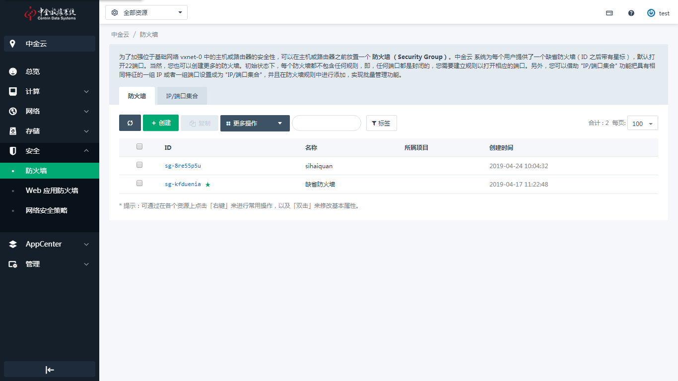This screenshot has height=381, width=678.
Task: Expand the 管理 menu chevron
Action: tap(86, 264)
